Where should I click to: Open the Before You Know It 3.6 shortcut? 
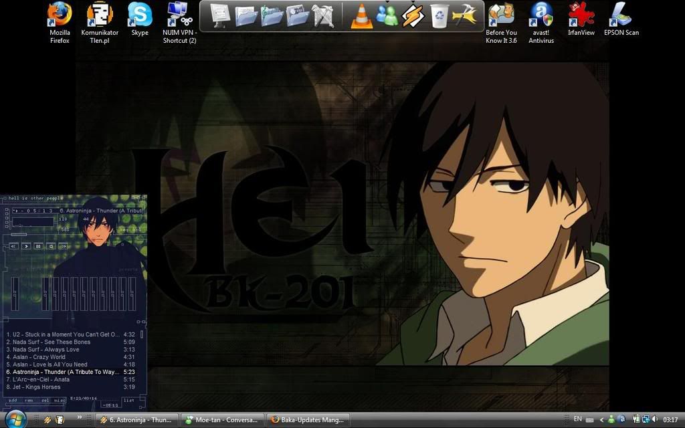click(501, 23)
